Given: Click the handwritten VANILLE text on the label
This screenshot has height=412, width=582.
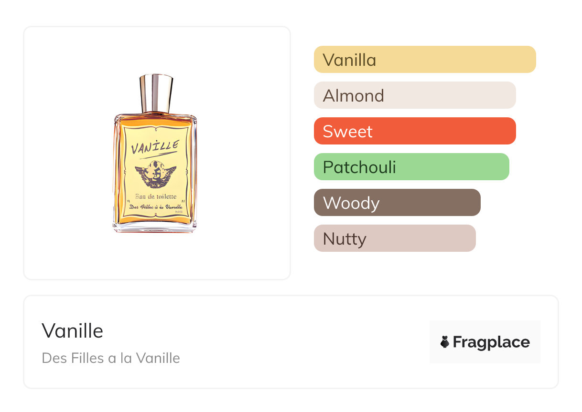Looking at the screenshot, I should coord(155,147).
